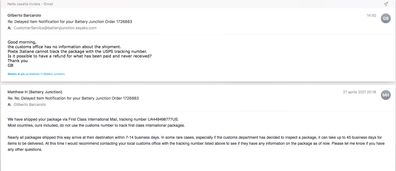Image resolution: width=396 pixels, height=171 pixels.
Task: Click the 14:50 timestamp
Action: (x=371, y=16)
